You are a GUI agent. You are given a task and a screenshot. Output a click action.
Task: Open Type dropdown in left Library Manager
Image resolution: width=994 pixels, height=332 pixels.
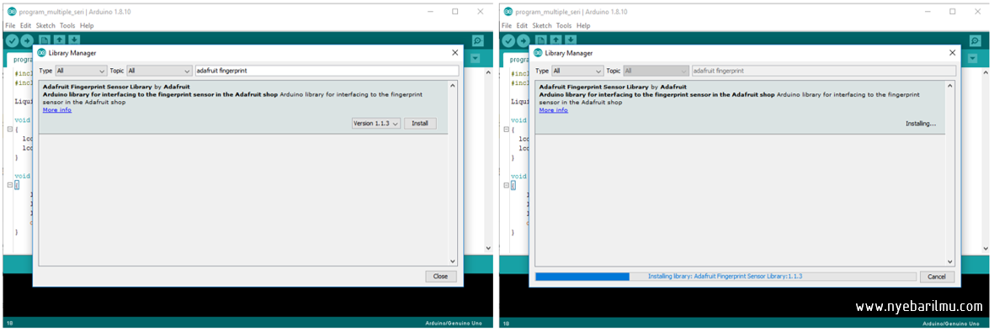point(81,71)
